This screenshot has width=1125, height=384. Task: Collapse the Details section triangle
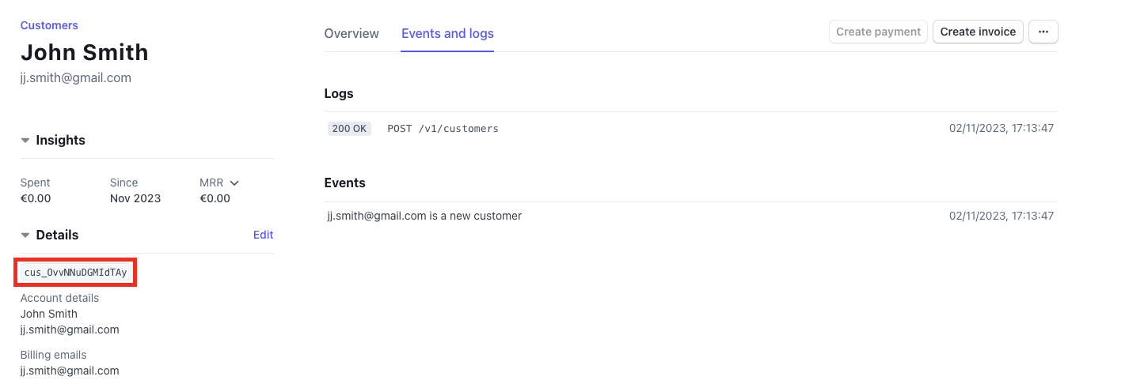click(x=25, y=235)
